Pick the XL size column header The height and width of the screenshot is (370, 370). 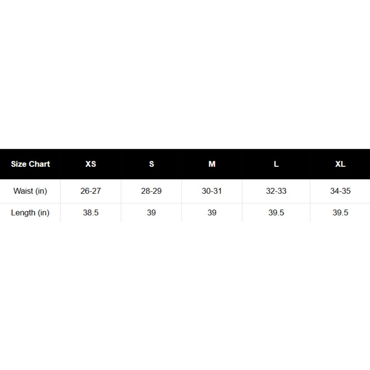(340, 164)
